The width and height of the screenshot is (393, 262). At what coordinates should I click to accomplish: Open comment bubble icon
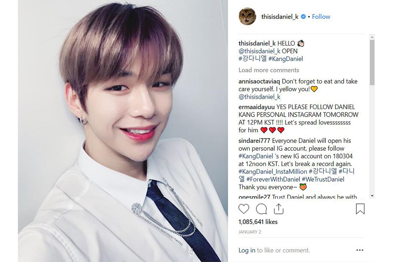coord(261,209)
